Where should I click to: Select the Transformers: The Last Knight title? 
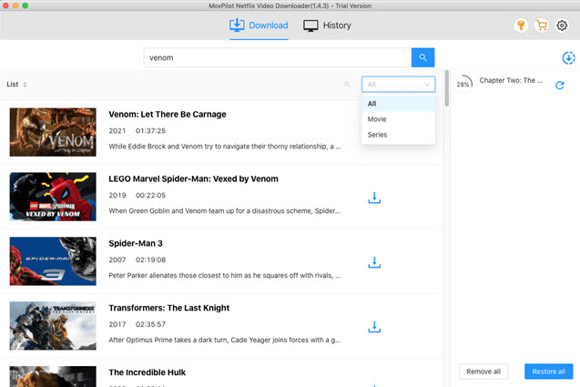169,308
